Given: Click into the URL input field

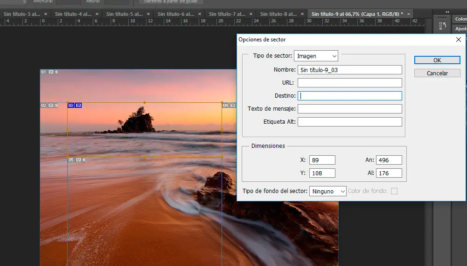Looking at the screenshot, I should [x=349, y=83].
